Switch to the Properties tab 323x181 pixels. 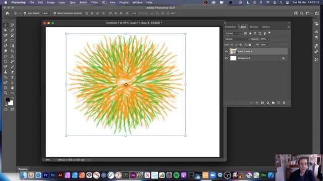(230, 27)
